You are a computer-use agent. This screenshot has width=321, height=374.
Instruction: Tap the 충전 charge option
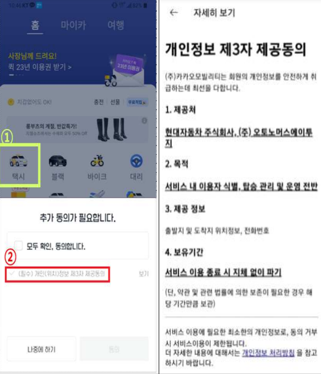pos(99,102)
